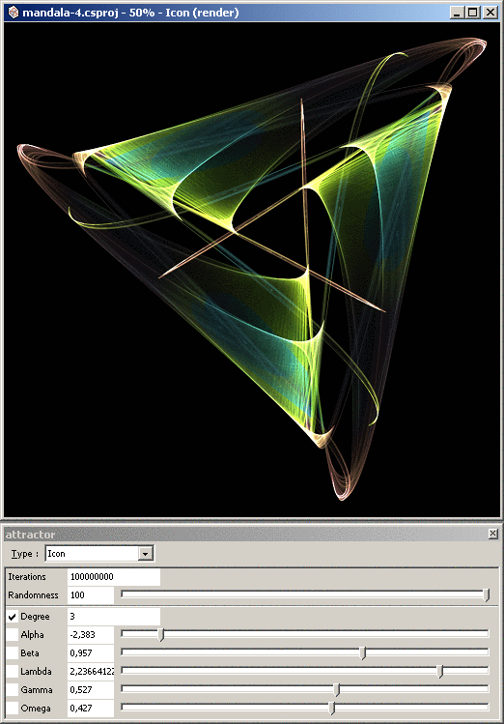Enable the Alpha checkbox
This screenshot has height=724, width=504.
(13, 634)
